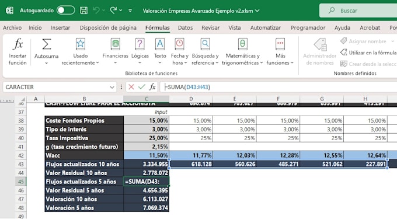The height and width of the screenshot is (219, 397).
Task: Save the workbook with the disk icon
Action: coord(83,11)
